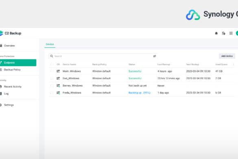This screenshot has width=238, height=159.
Task: Click the Never last backup cell
Action: [x=161, y=86]
